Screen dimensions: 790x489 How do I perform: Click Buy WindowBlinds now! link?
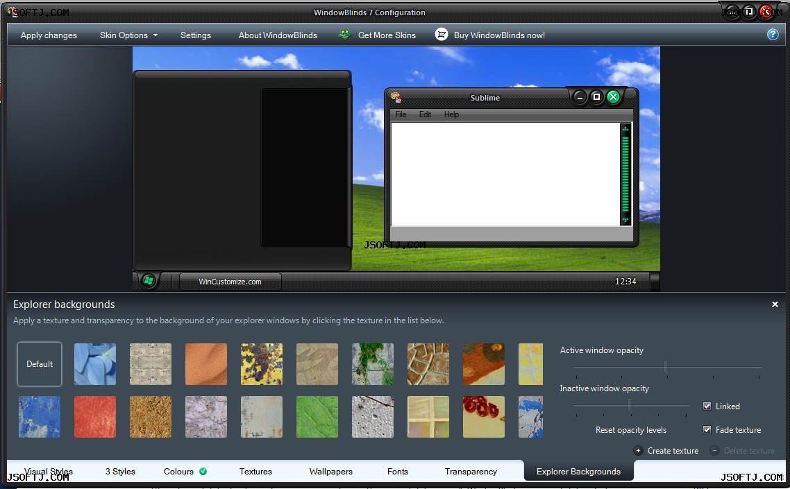tap(499, 35)
